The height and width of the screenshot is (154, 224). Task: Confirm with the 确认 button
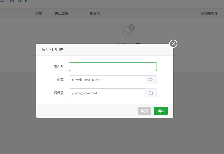161,111
